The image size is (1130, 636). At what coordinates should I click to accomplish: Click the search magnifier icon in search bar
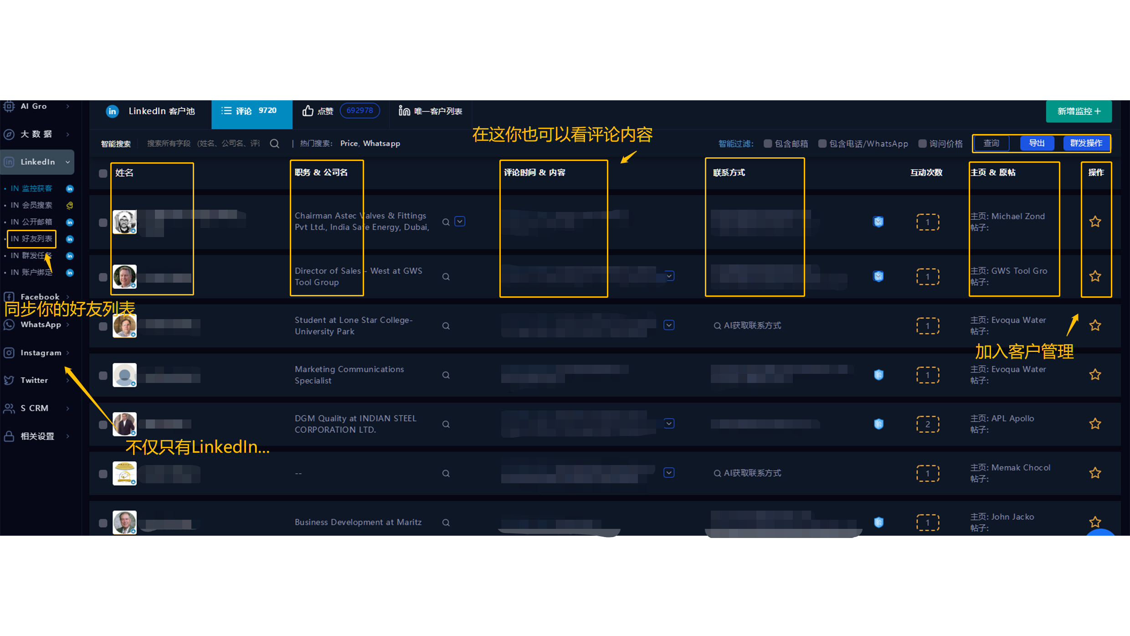tap(274, 144)
